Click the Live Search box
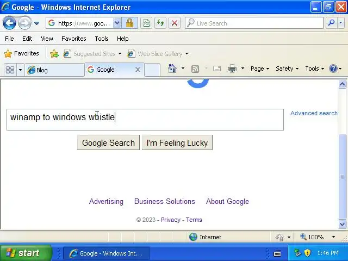Image resolution: width=348 pixels, height=261 pixels. tap(254, 23)
